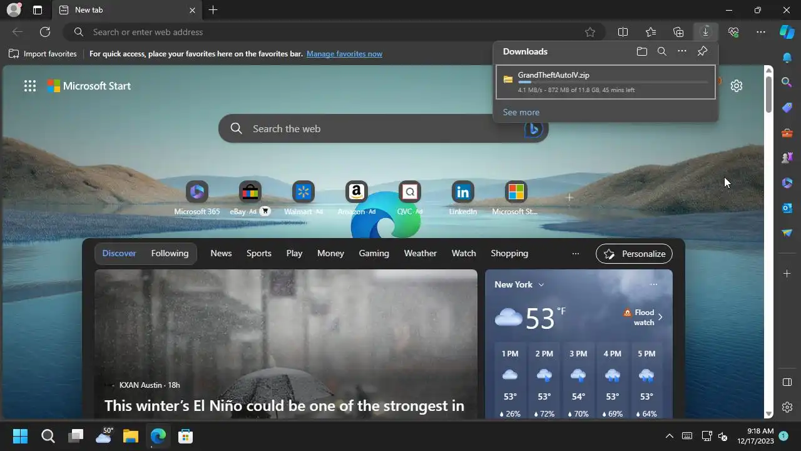Refresh the current page
The width and height of the screenshot is (801, 451).
click(x=45, y=32)
